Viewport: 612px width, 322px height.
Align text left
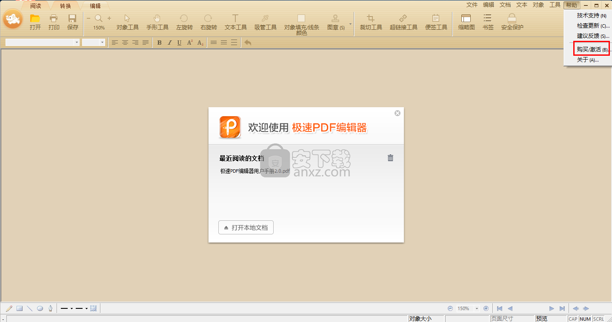[115, 43]
